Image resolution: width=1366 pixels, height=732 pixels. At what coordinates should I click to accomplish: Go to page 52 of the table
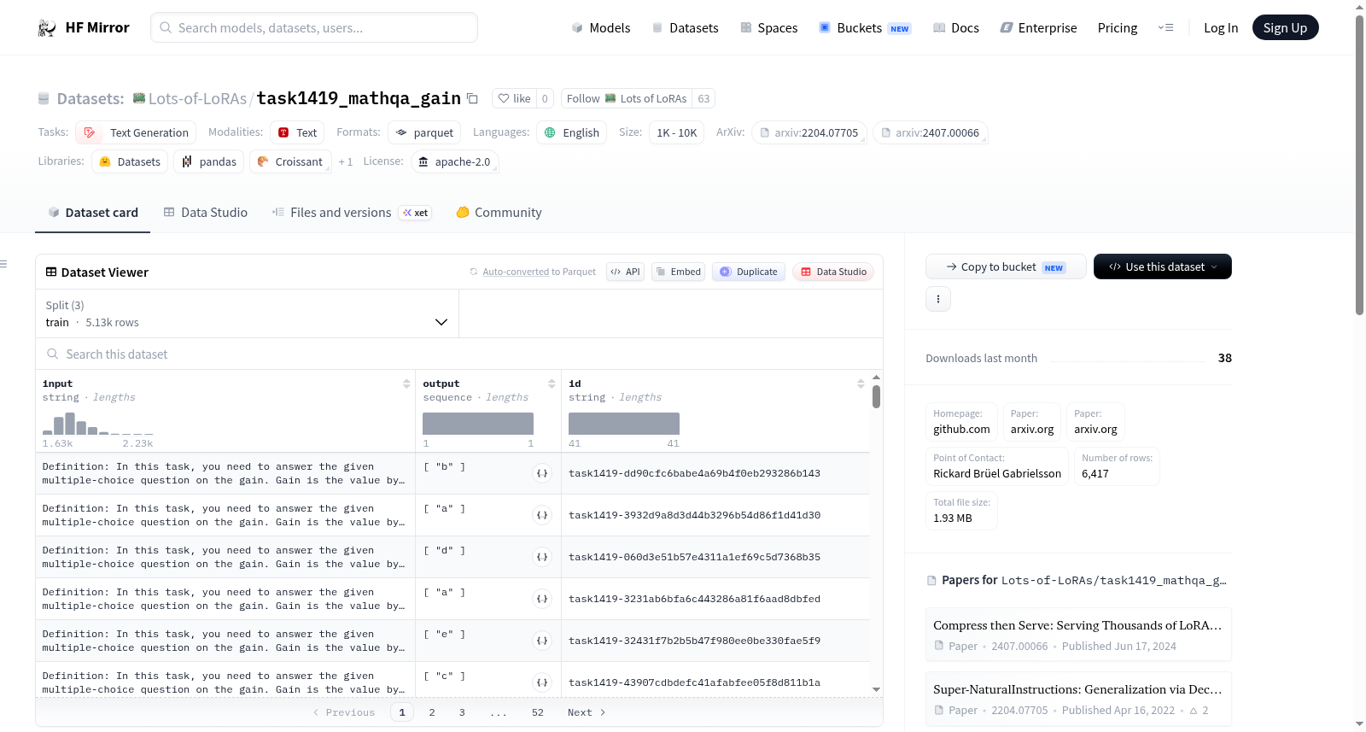coord(538,712)
